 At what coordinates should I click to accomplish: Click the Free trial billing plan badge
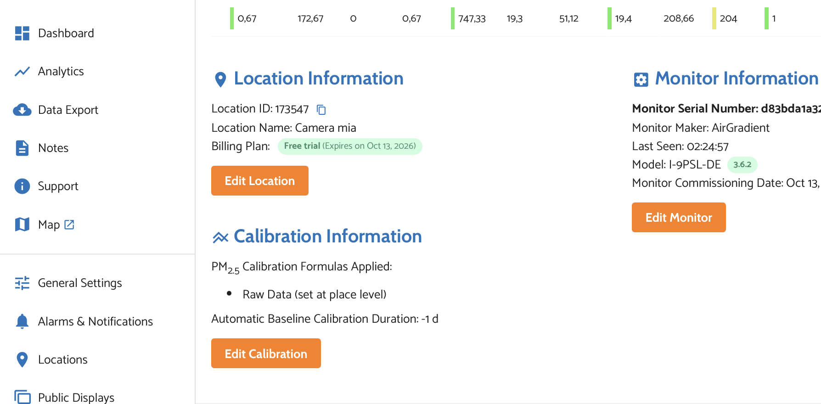(x=349, y=146)
